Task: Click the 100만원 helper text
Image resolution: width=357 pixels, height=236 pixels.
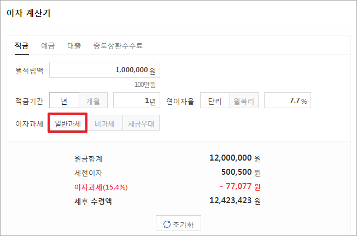Action: pos(145,85)
